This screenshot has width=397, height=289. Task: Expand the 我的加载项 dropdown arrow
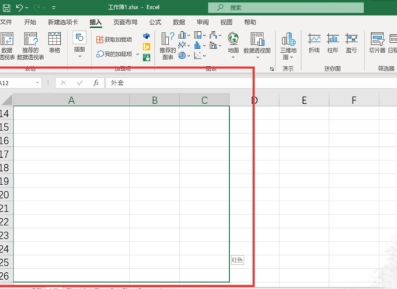[x=138, y=55]
